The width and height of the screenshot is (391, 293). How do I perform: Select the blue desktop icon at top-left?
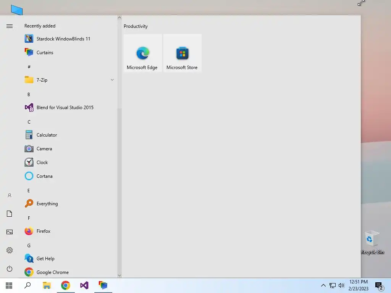pos(17,10)
